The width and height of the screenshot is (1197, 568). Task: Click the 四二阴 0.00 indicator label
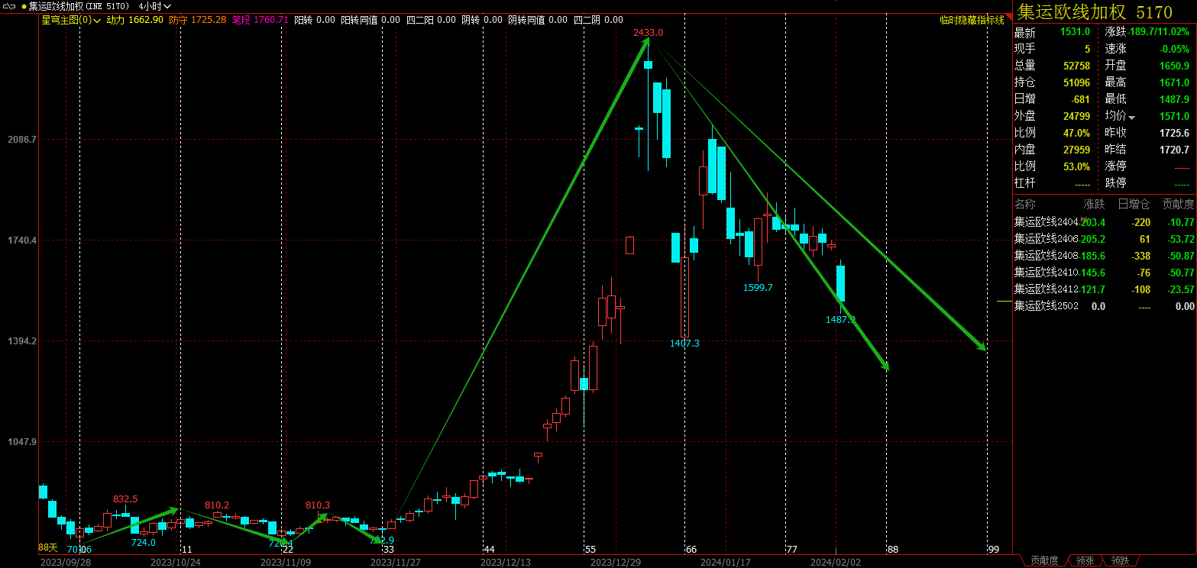(x=598, y=20)
